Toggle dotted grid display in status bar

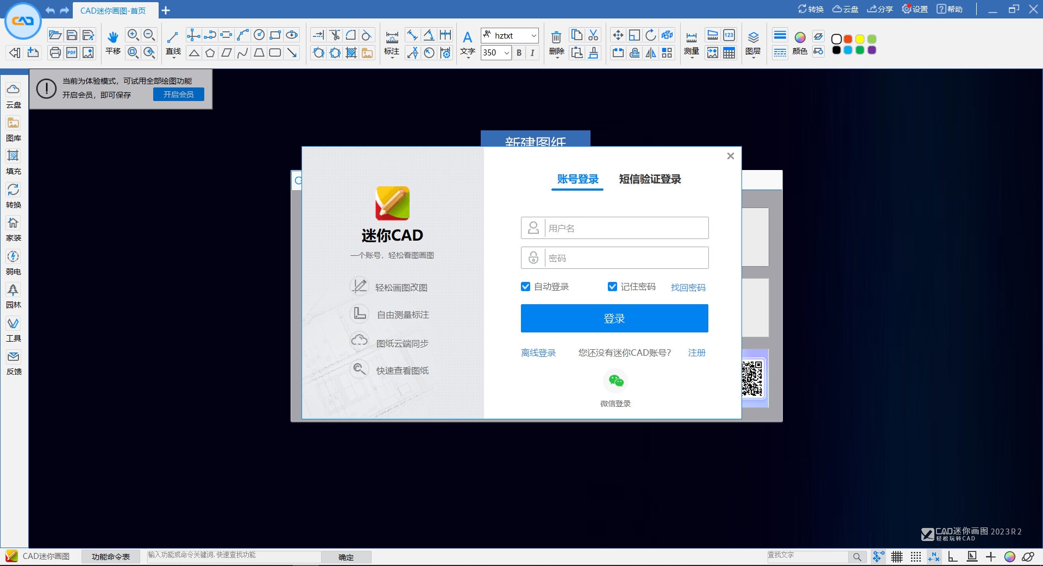[916, 557]
